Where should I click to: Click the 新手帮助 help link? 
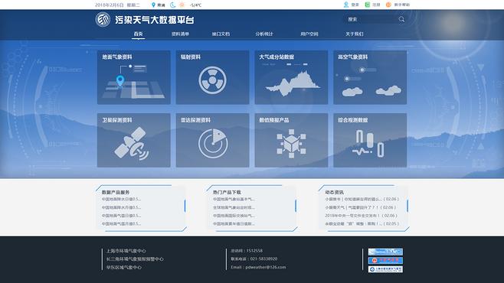pos(402,5)
